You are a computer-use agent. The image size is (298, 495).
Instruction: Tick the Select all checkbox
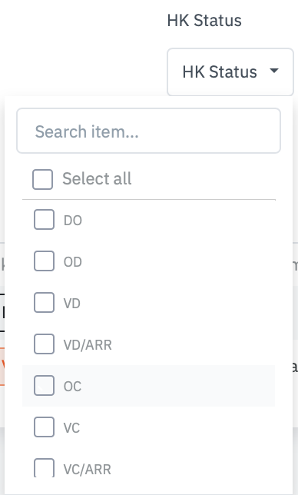point(42,179)
